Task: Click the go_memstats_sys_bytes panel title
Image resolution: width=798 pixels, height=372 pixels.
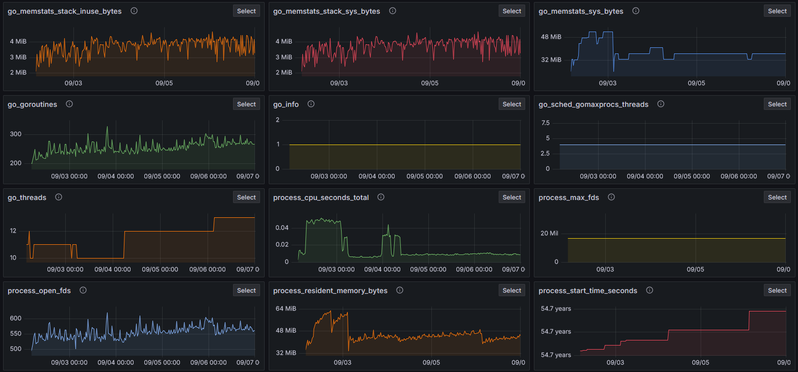Action: (581, 11)
